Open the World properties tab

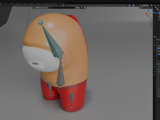click(x=154, y=53)
